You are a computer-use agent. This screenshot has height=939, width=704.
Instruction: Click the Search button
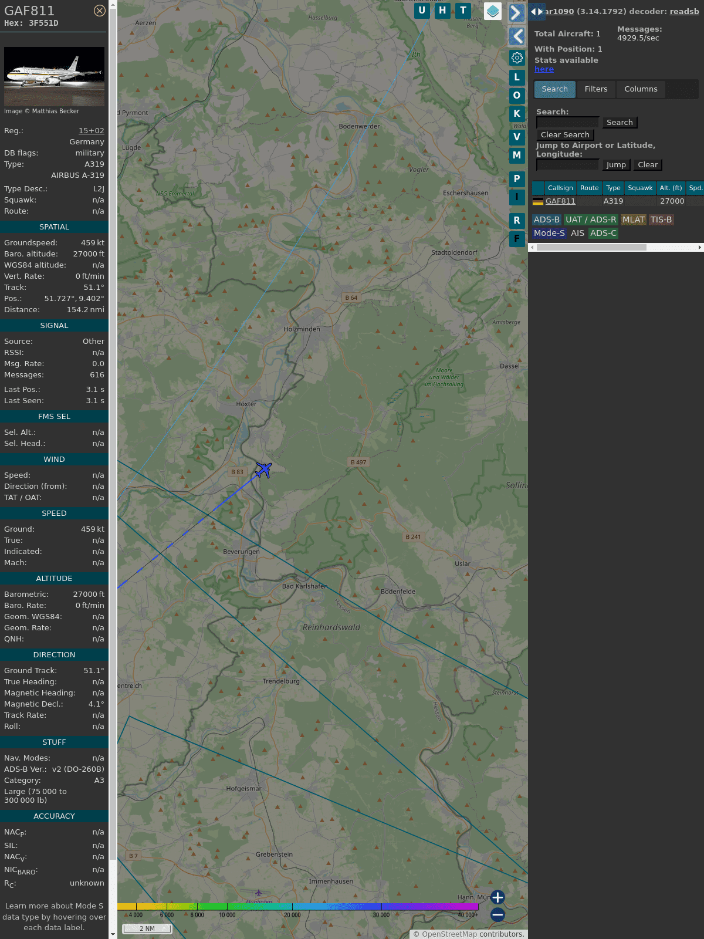[x=620, y=122]
